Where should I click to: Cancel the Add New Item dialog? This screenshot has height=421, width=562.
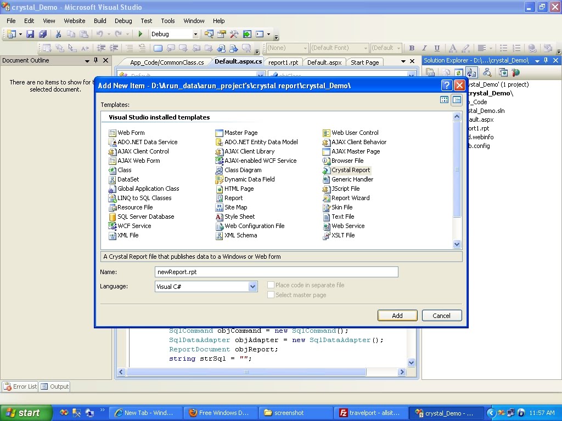[x=441, y=315]
